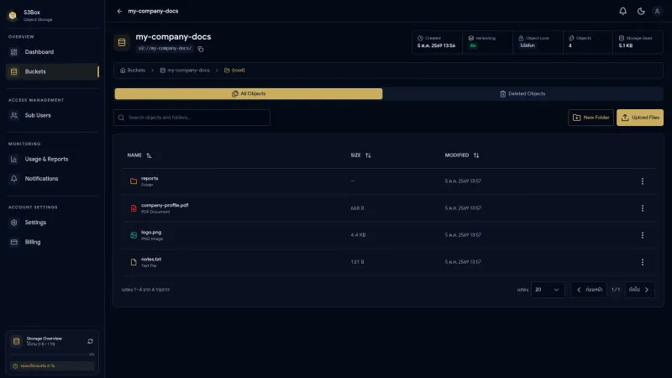Click the PDF icon for company-profile.pdf
The width and height of the screenshot is (672, 378).
[x=134, y=208]
